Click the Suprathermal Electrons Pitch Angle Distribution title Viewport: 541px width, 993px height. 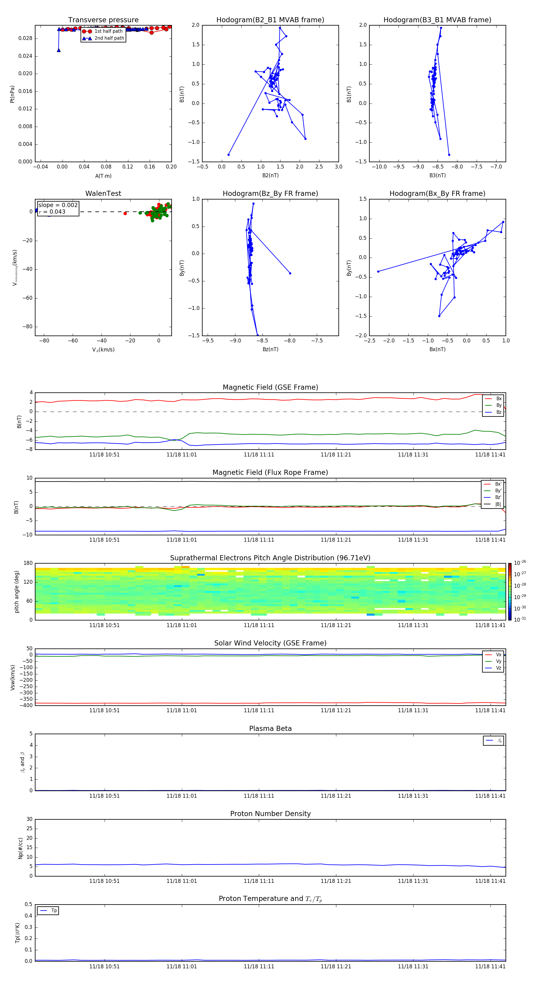point(270,558)
